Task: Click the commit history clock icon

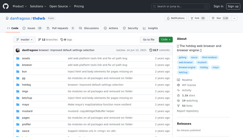Action: point(151,50)
